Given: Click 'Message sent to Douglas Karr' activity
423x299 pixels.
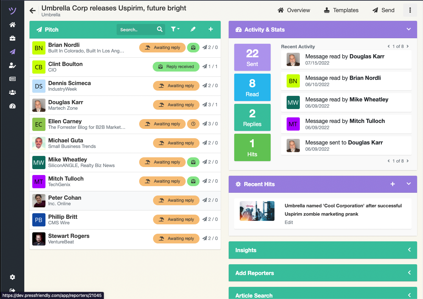Looking at the screenshot, I should tap(346, 146).
